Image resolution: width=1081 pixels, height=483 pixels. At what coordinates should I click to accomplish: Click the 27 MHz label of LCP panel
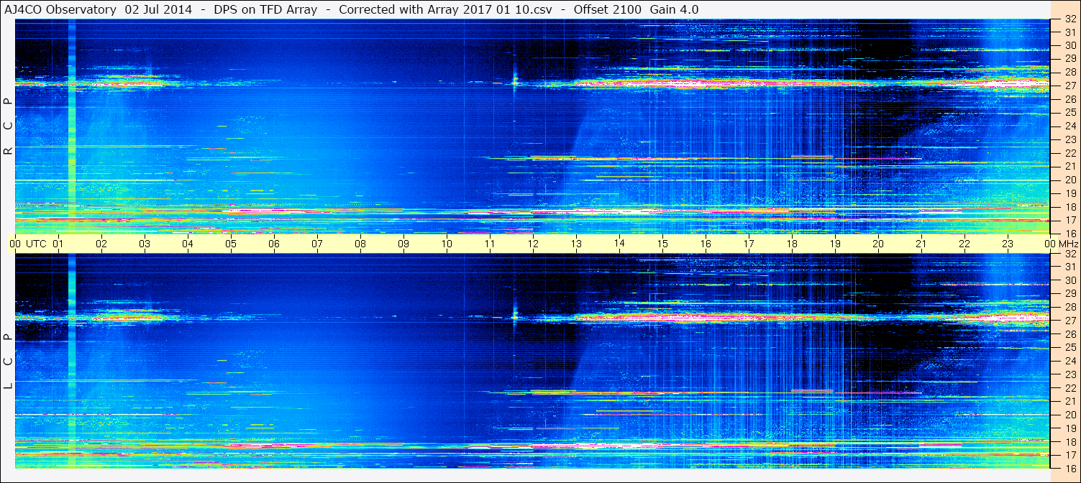[x=1070, y=321]
